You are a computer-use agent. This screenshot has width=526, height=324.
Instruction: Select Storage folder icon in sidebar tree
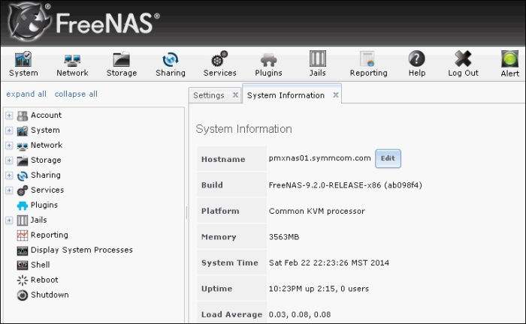click(x=23, y=160)
